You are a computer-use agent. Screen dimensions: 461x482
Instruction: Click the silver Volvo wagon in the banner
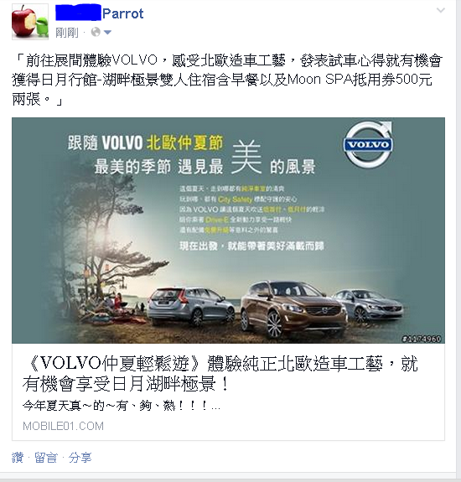[x=190, y=306]
